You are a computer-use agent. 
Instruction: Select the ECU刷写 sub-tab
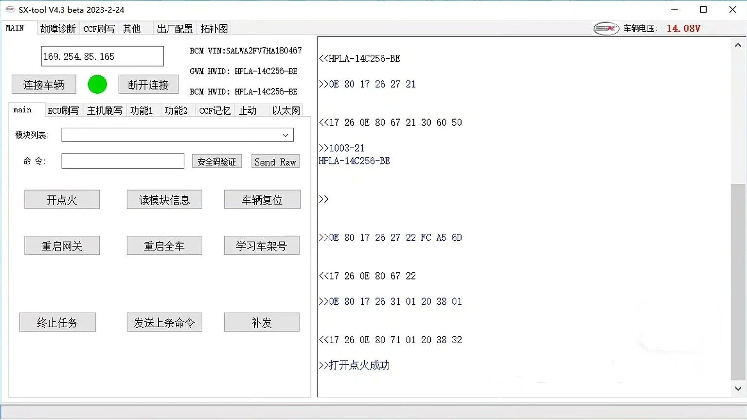tap(63, 111)
